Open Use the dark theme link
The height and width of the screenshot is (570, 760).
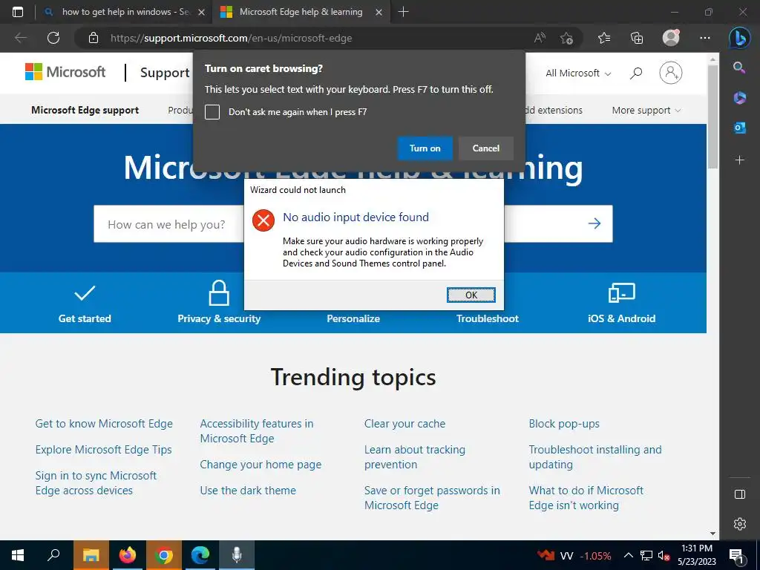(248, 491)
